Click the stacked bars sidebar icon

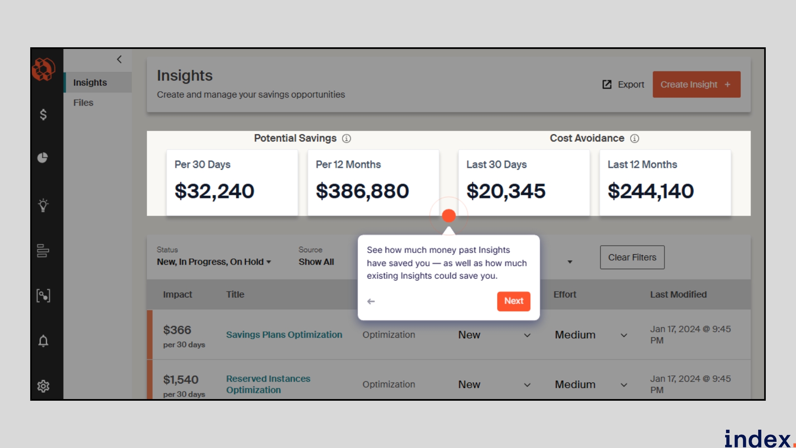point(43,251)
